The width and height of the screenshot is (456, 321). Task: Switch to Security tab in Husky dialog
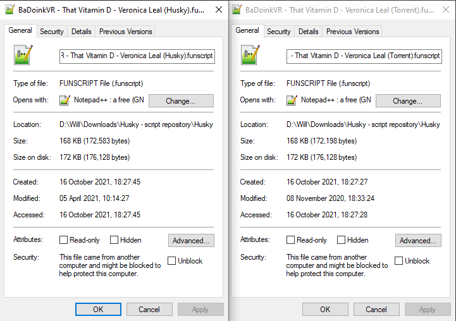coord(52,32)
